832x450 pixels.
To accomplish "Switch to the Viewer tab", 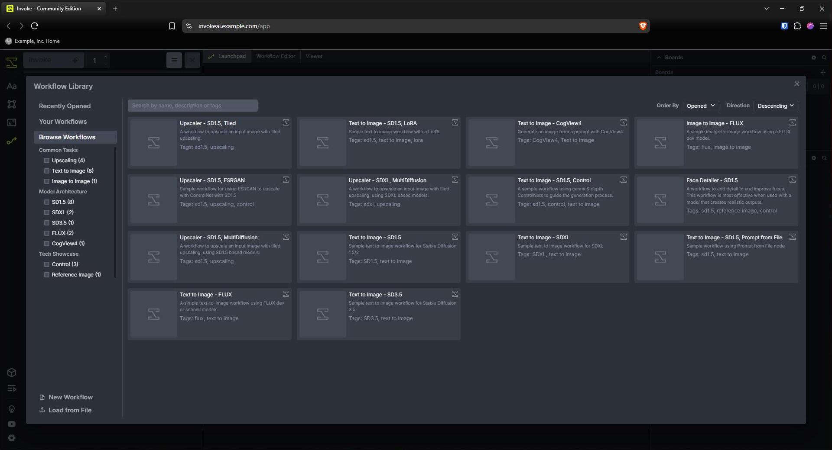I will 314,56.
